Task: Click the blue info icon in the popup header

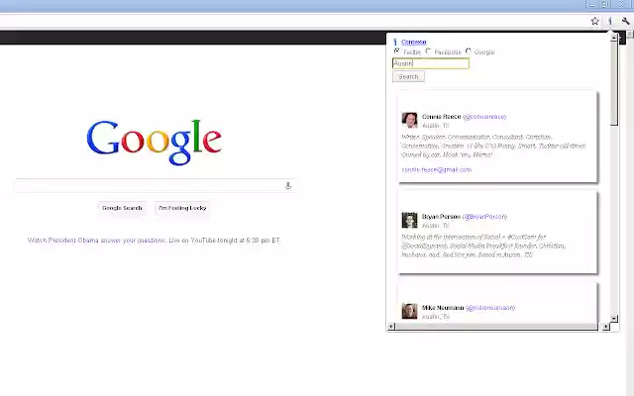Action: tap(395, 42)
